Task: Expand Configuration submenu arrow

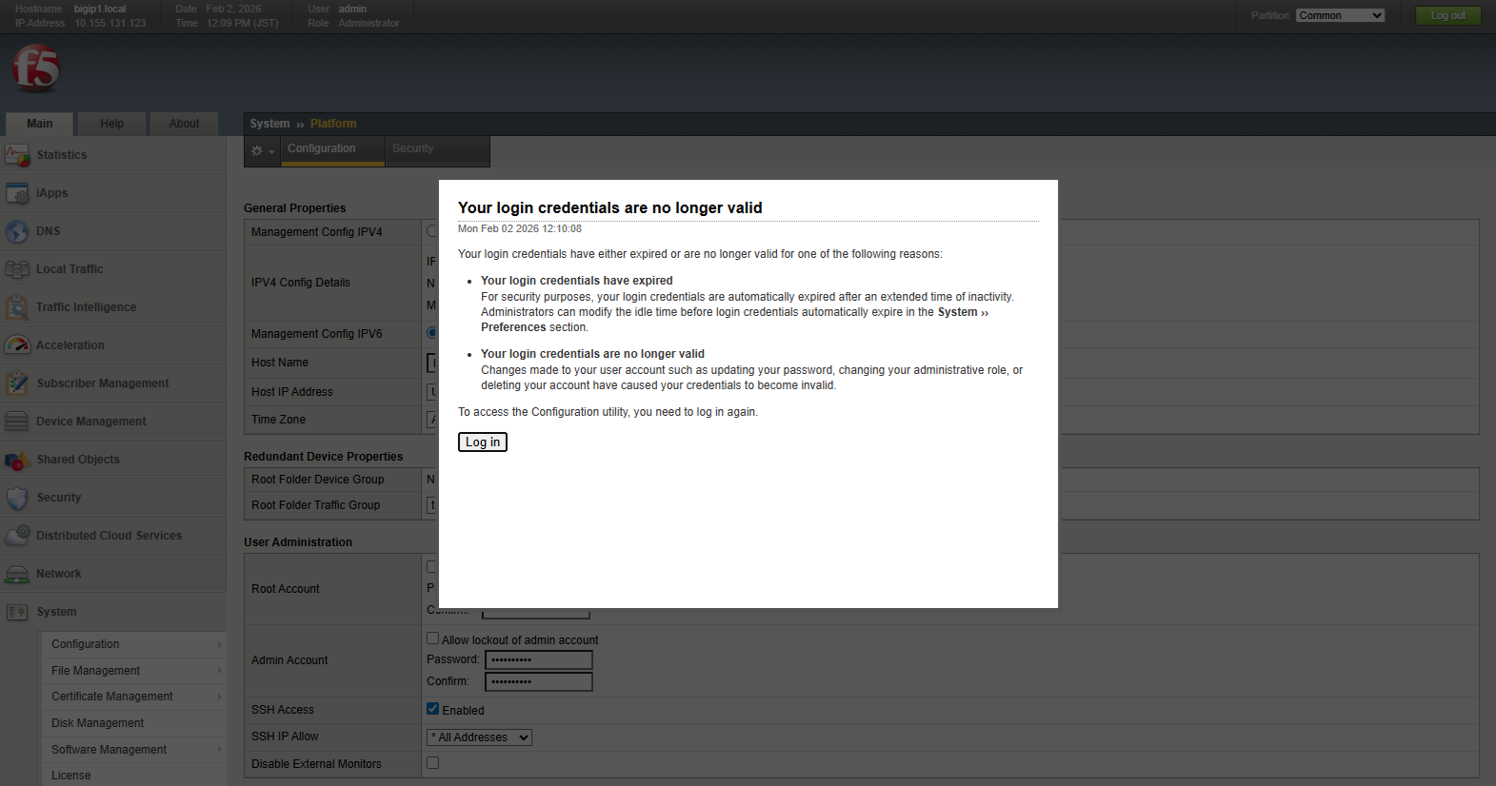Action: point(219,644)
